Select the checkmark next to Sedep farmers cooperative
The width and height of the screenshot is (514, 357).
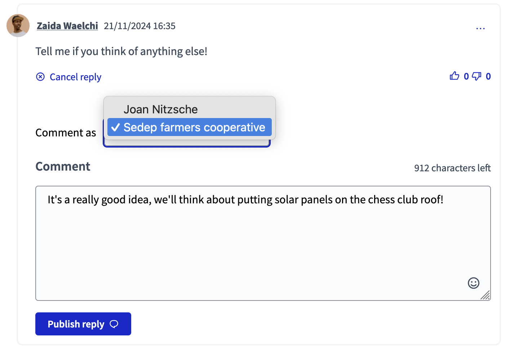pyautogui.click(x=115, y=127)
